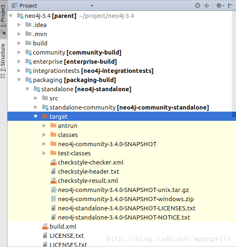Select neo4j-standalone-3.4.0-SNAPSHOT-LICENSES.txt file
236x247 pixels.
tap(127, 208)
